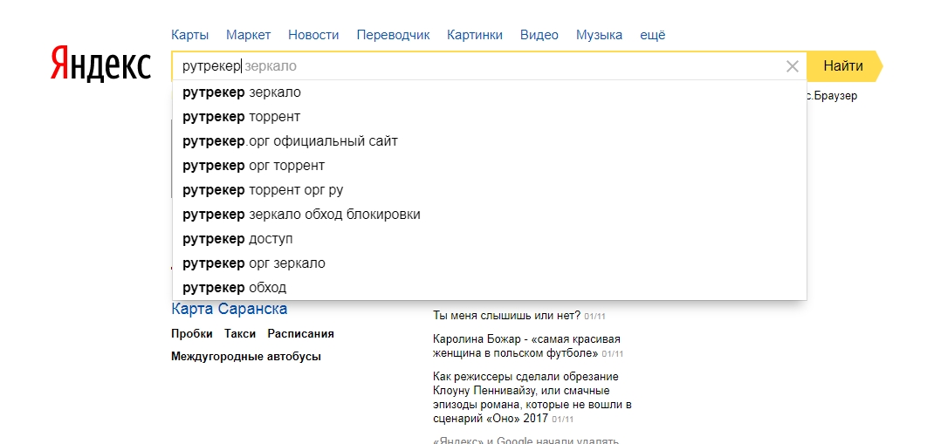Open the Карта Саранска link
The height and width of the screenshot is (444, 927).
pyautogui.click(x=230, y=309)
